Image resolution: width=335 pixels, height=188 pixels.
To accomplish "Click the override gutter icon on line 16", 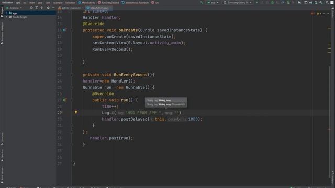I will (x=65, y=30).
